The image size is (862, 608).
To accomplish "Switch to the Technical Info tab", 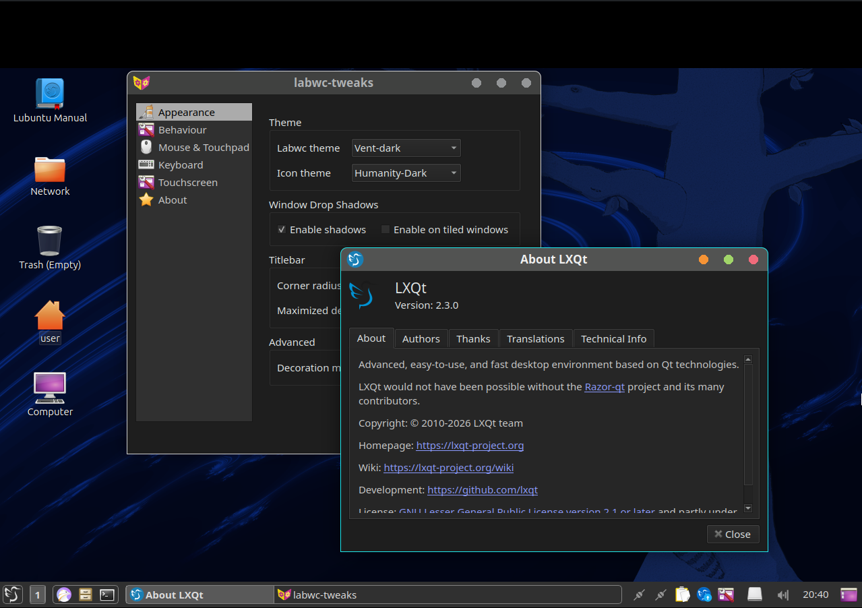I will [613, 338].
